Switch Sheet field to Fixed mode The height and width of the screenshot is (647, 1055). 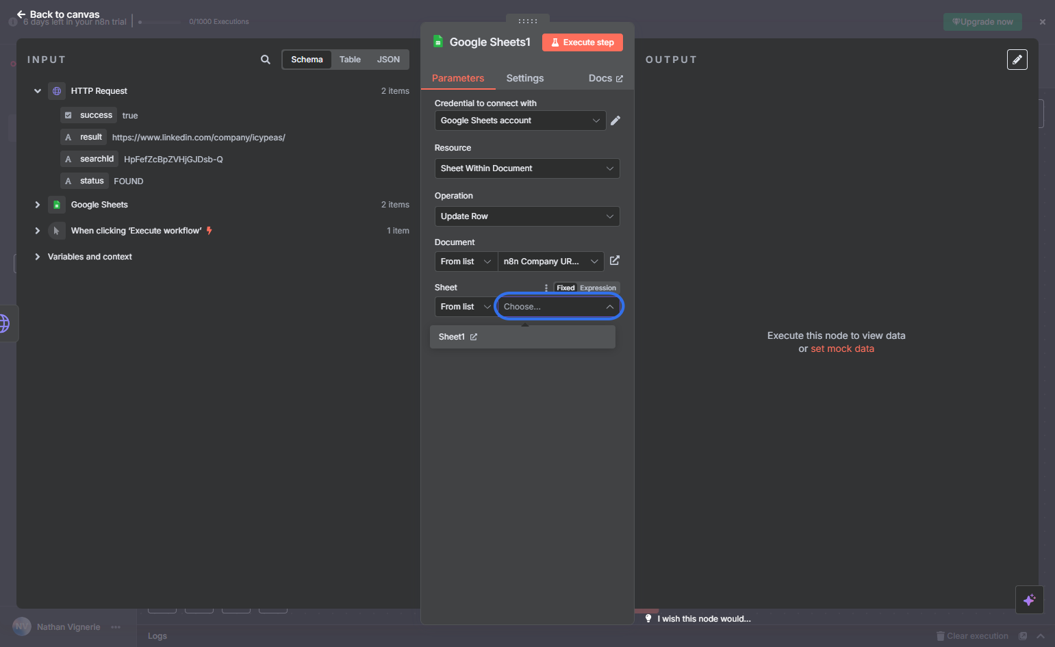565,288
